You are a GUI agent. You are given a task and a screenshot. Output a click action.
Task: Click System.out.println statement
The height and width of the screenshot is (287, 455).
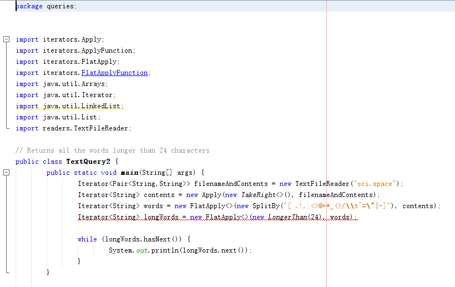pyautogui.click(x=180, y=250)
